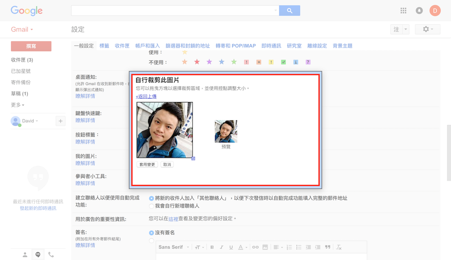Click the Google apps grid icon
This screenshot has height=260, width=451.
point(403,10)
